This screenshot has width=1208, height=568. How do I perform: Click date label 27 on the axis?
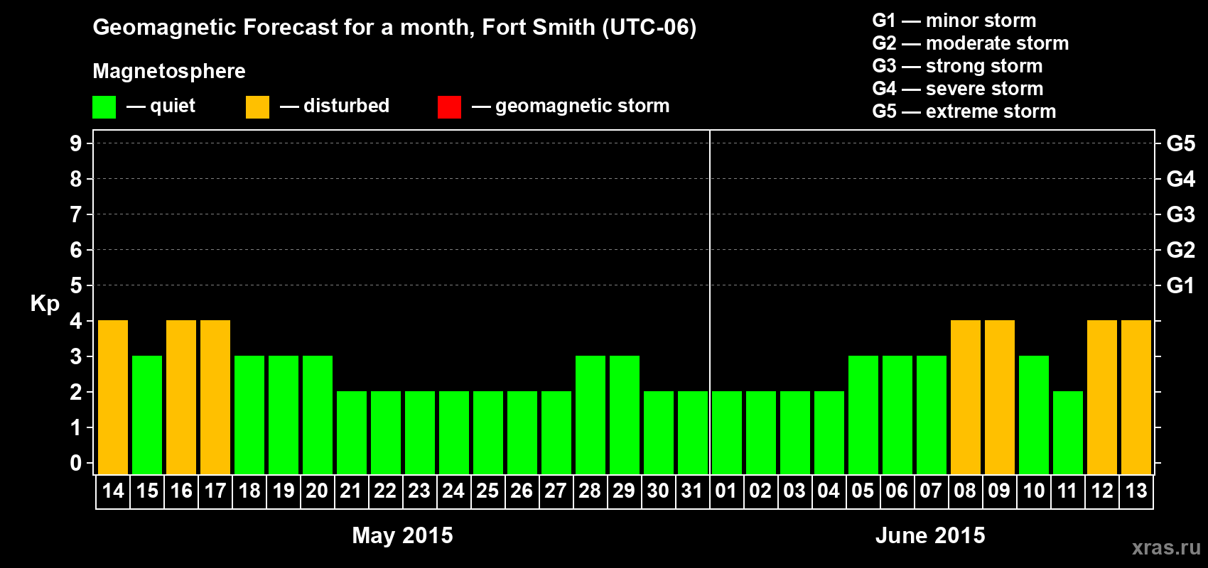point(556,491)
